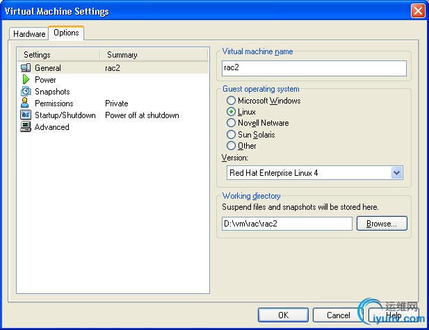Select the General row in settings list
The height and width of the screenshot is (330, 429).
113,68
